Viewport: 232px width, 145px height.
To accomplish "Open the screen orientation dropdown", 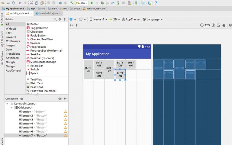I will pos(82,19).
